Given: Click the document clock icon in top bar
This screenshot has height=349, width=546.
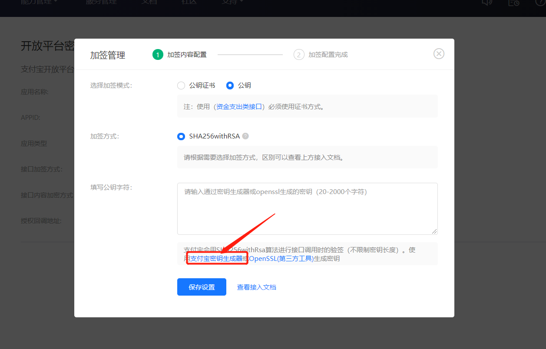Looking at the screenshot, I should (514, 2).
